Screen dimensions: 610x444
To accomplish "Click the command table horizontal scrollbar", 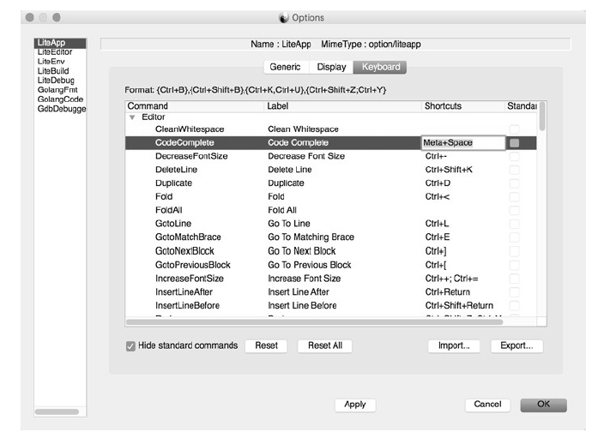I will pos(314,322).
